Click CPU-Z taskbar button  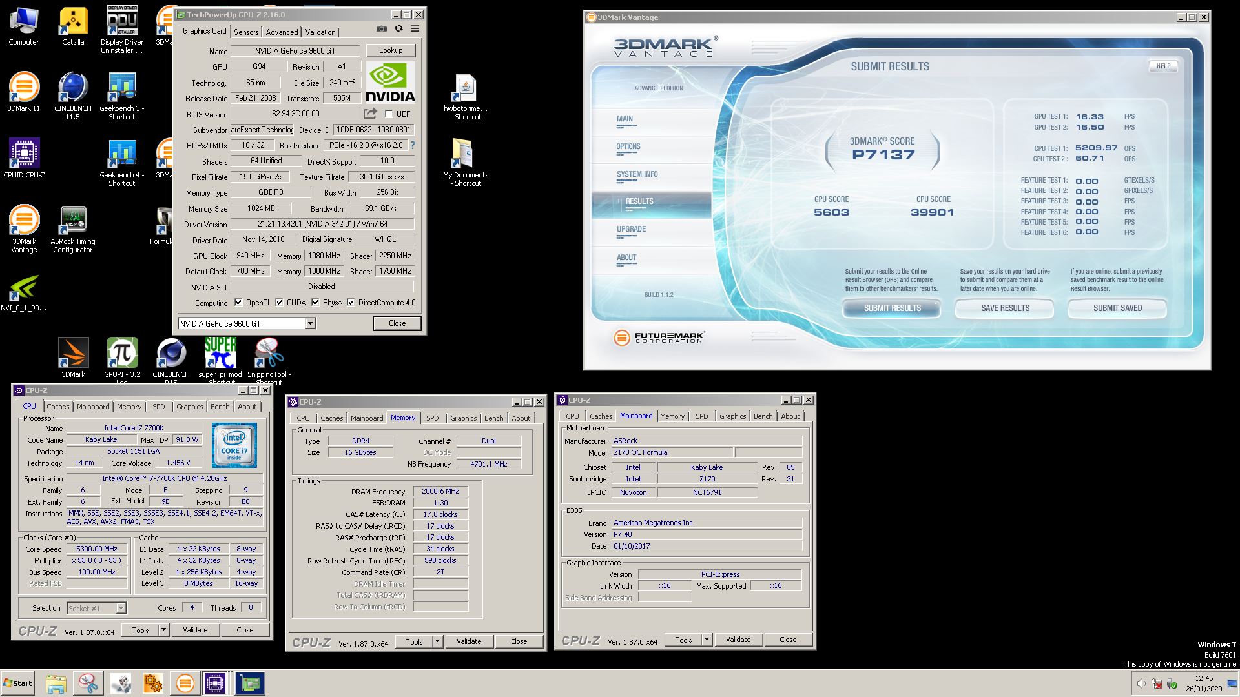click(x=215, y=683)
